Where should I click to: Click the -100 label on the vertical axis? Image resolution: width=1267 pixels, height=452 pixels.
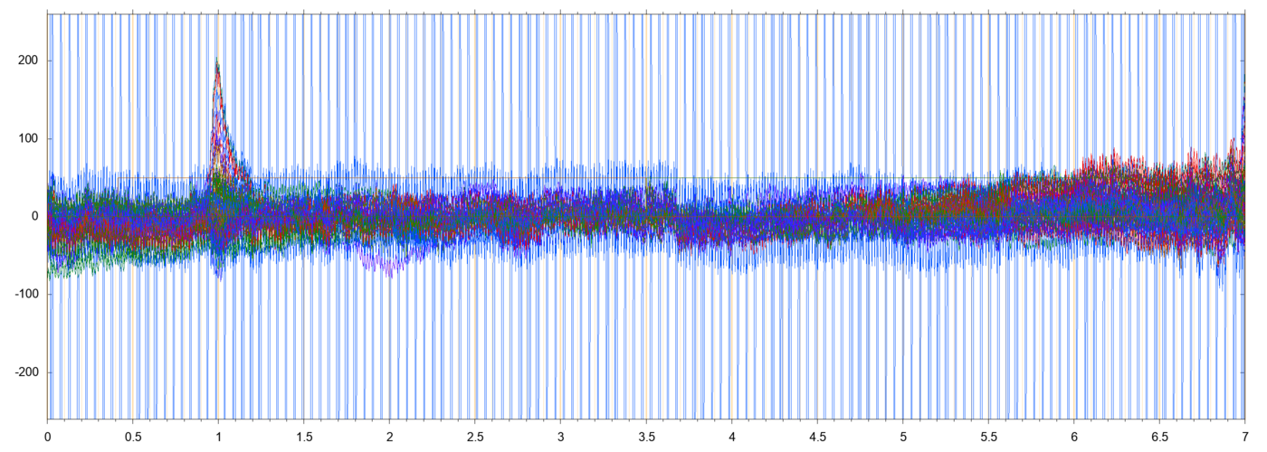click(x=27, y=295)
